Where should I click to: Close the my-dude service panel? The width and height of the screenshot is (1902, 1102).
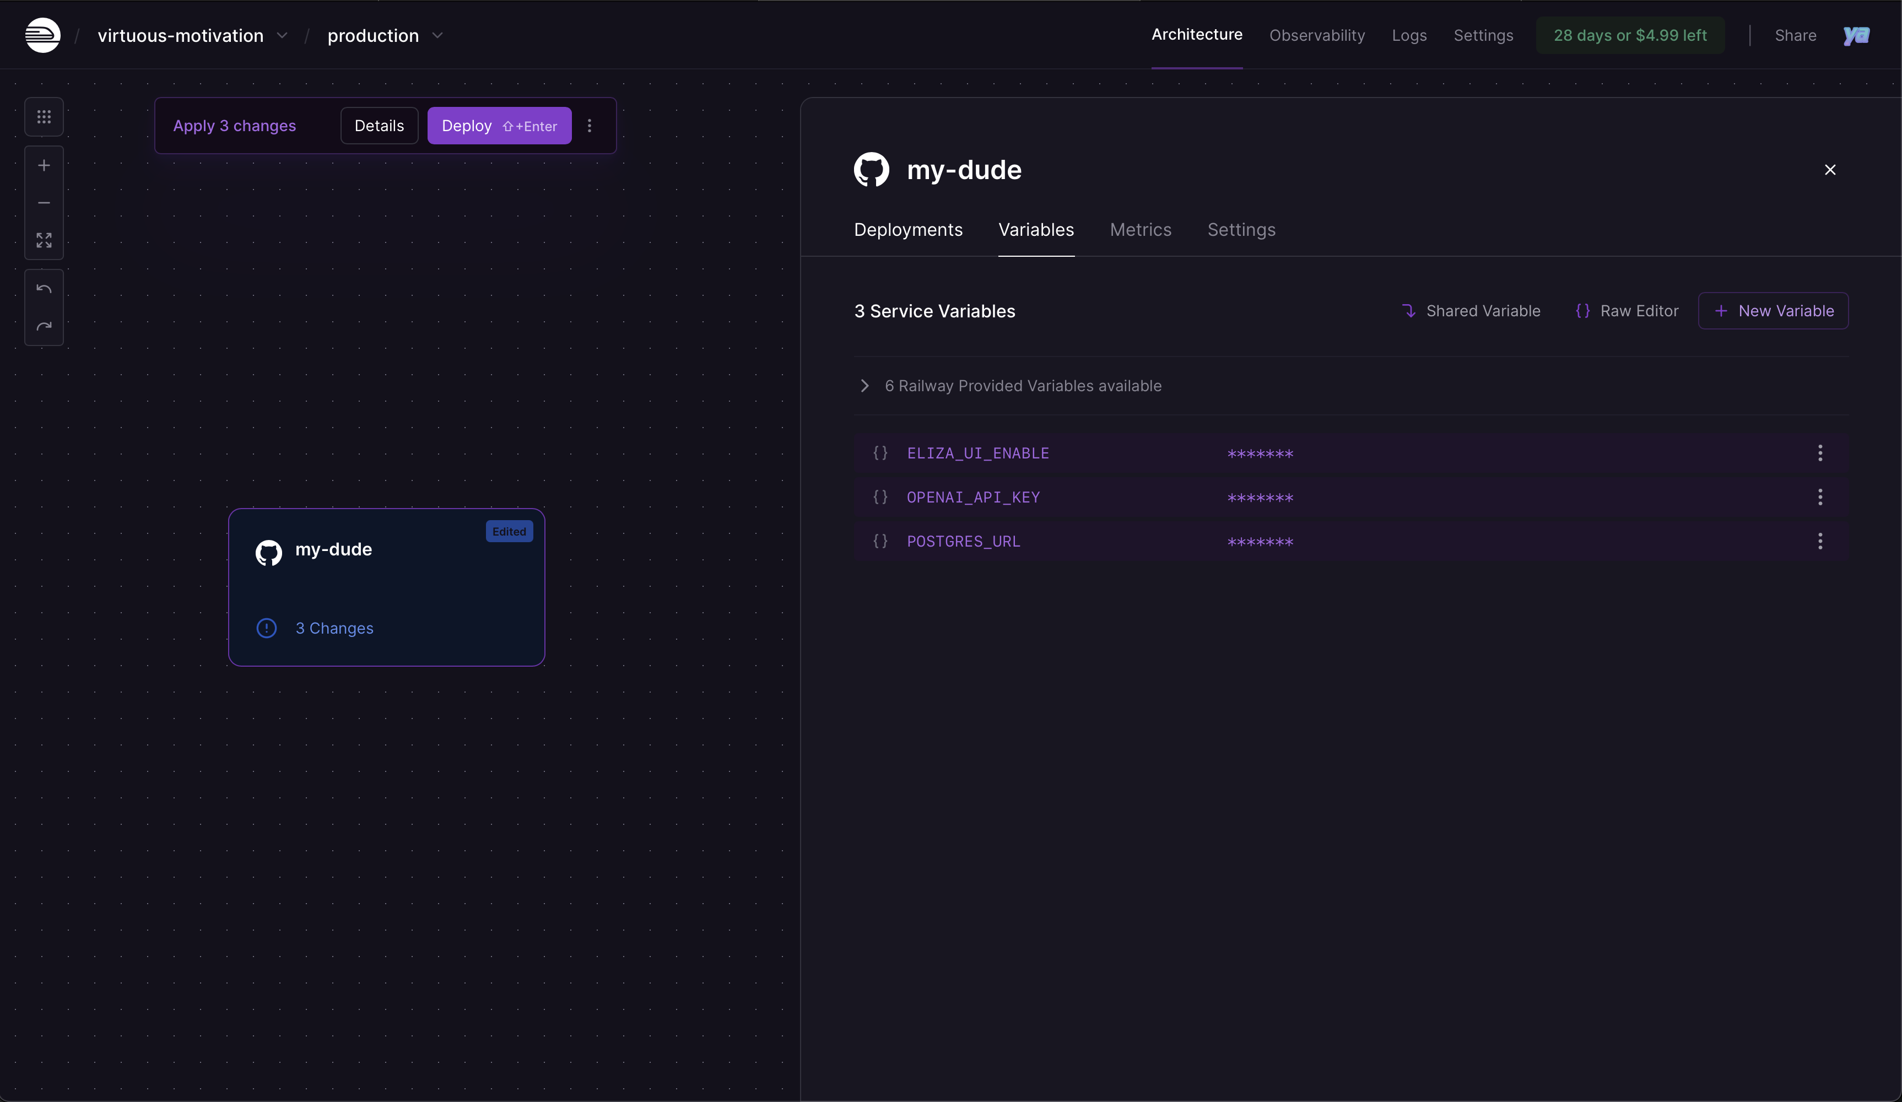click(x=1829, y=170)
